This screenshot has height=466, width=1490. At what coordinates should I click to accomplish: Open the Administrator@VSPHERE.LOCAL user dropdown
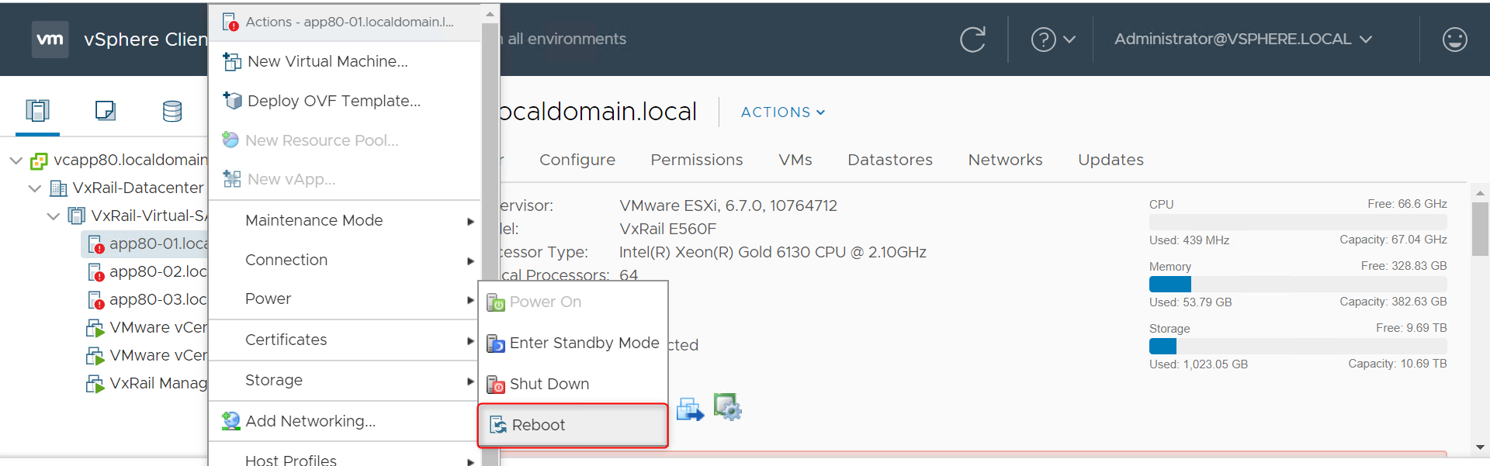tap(1242, 39)
